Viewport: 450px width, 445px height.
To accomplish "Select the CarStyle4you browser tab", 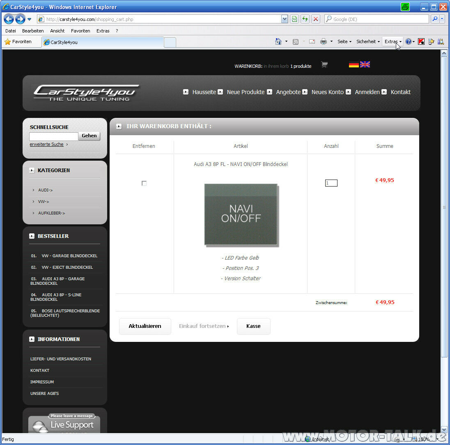I will pyautogui.click(x=103, y=42).
